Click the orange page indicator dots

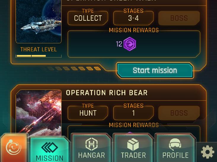click(72, 69)
